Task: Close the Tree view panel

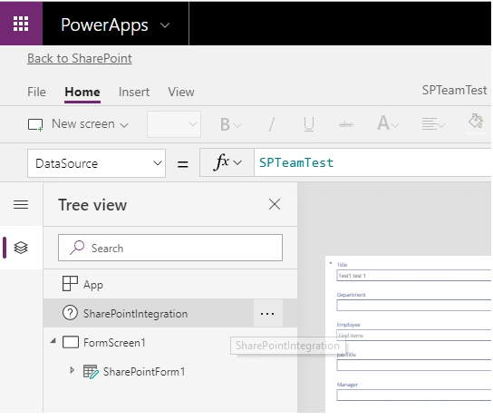Action: tap(275, 204)
